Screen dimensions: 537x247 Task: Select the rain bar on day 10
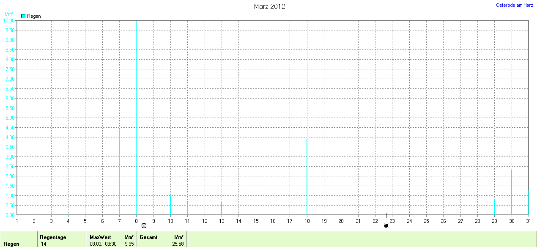[170, 205]
